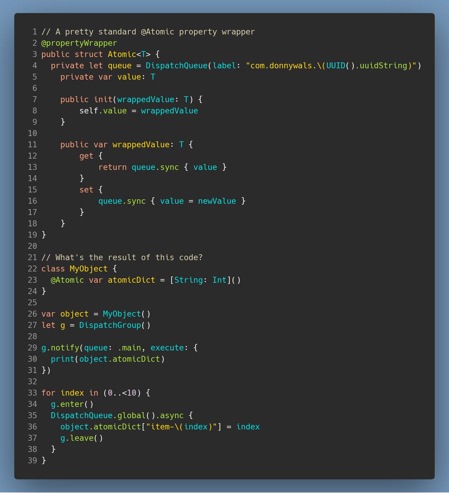Click the ".main" queue argument

click(x=129, y=348)
